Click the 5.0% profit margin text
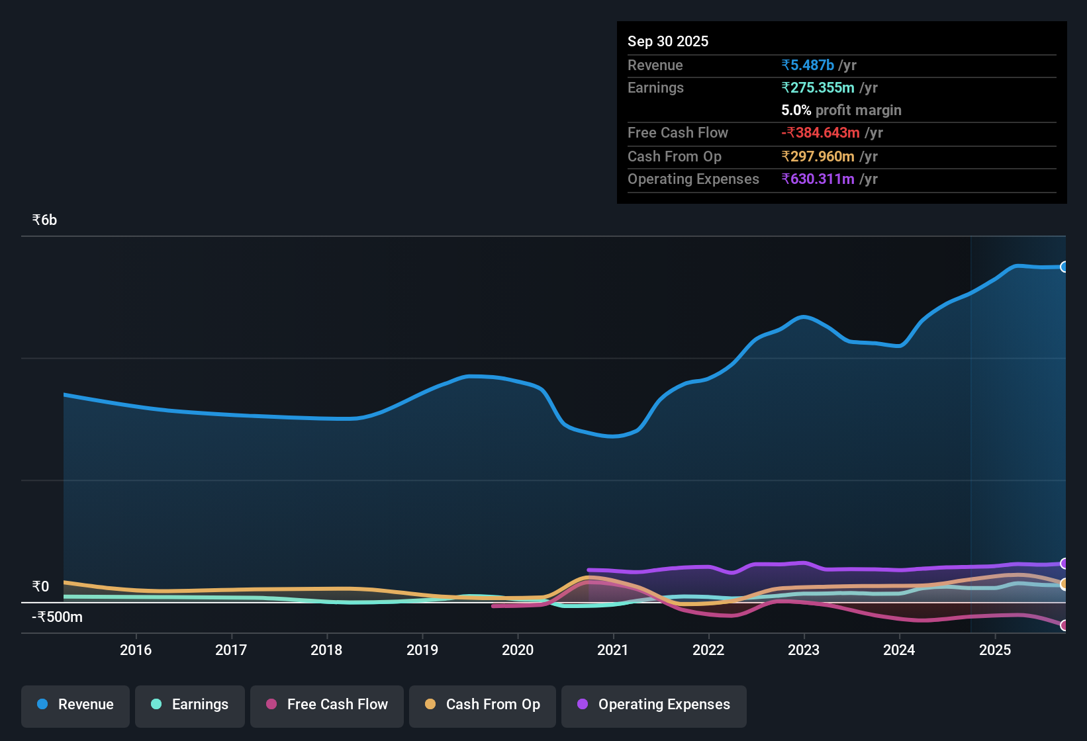 (841, 110)
